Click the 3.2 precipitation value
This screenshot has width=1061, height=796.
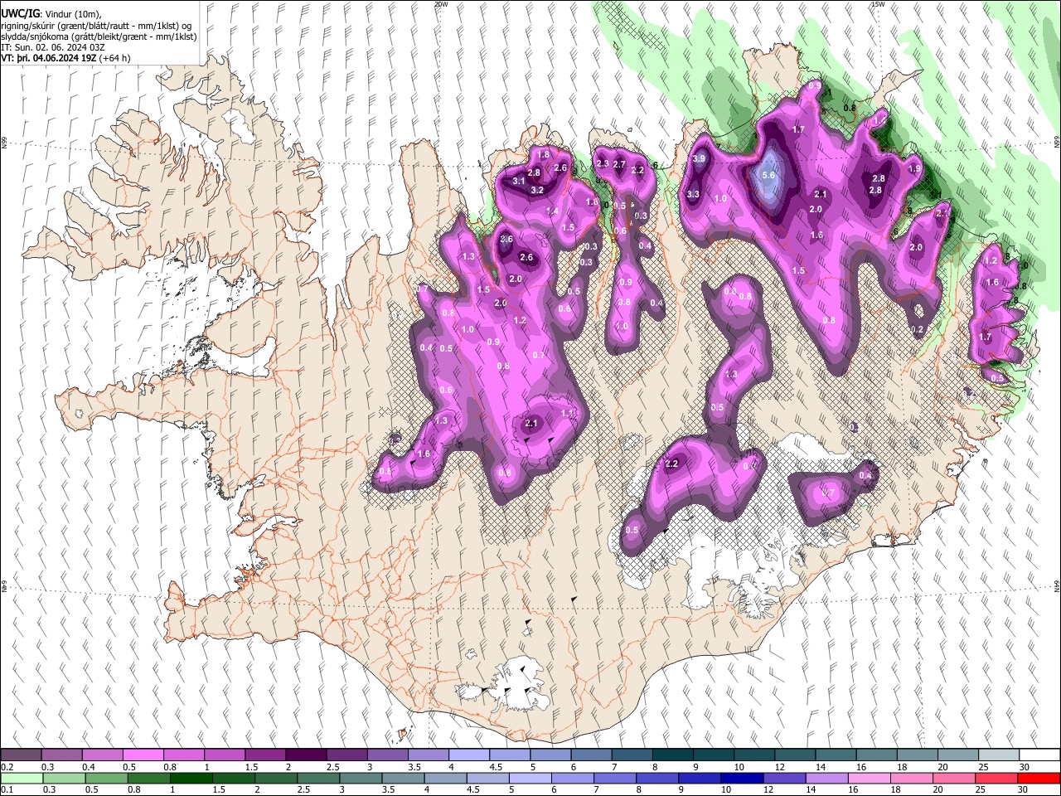(536, 190)
